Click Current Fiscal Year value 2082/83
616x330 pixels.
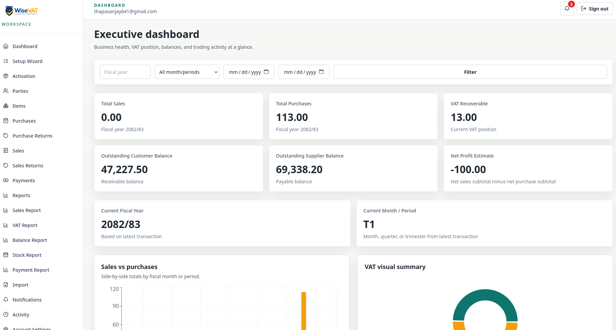point(121,224)
